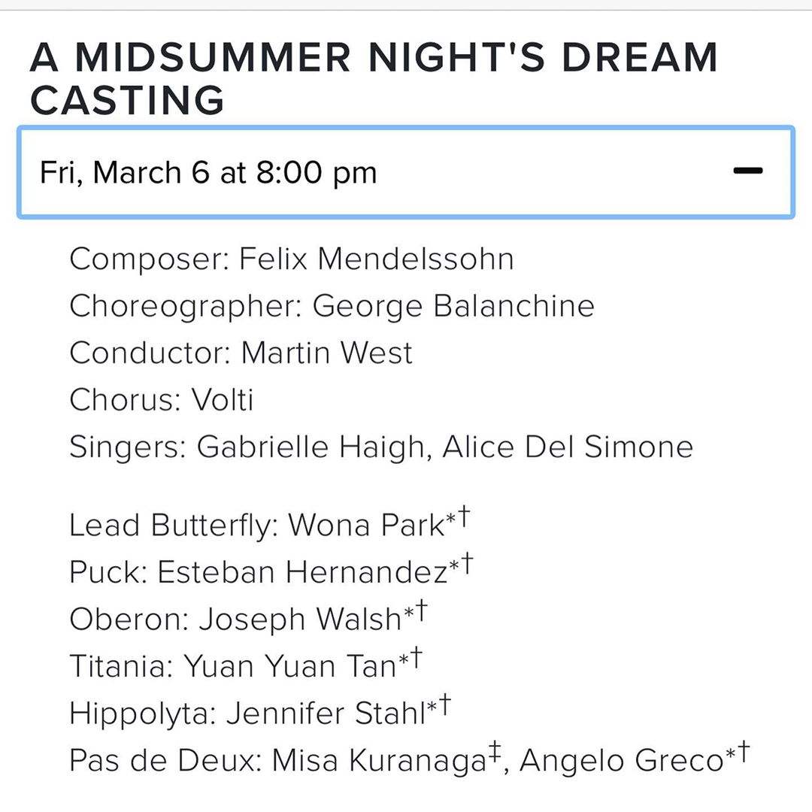The image size is (812, 812).
Task: Click composer name Felix Mendelssohn
Action: [x=377, y=259]
